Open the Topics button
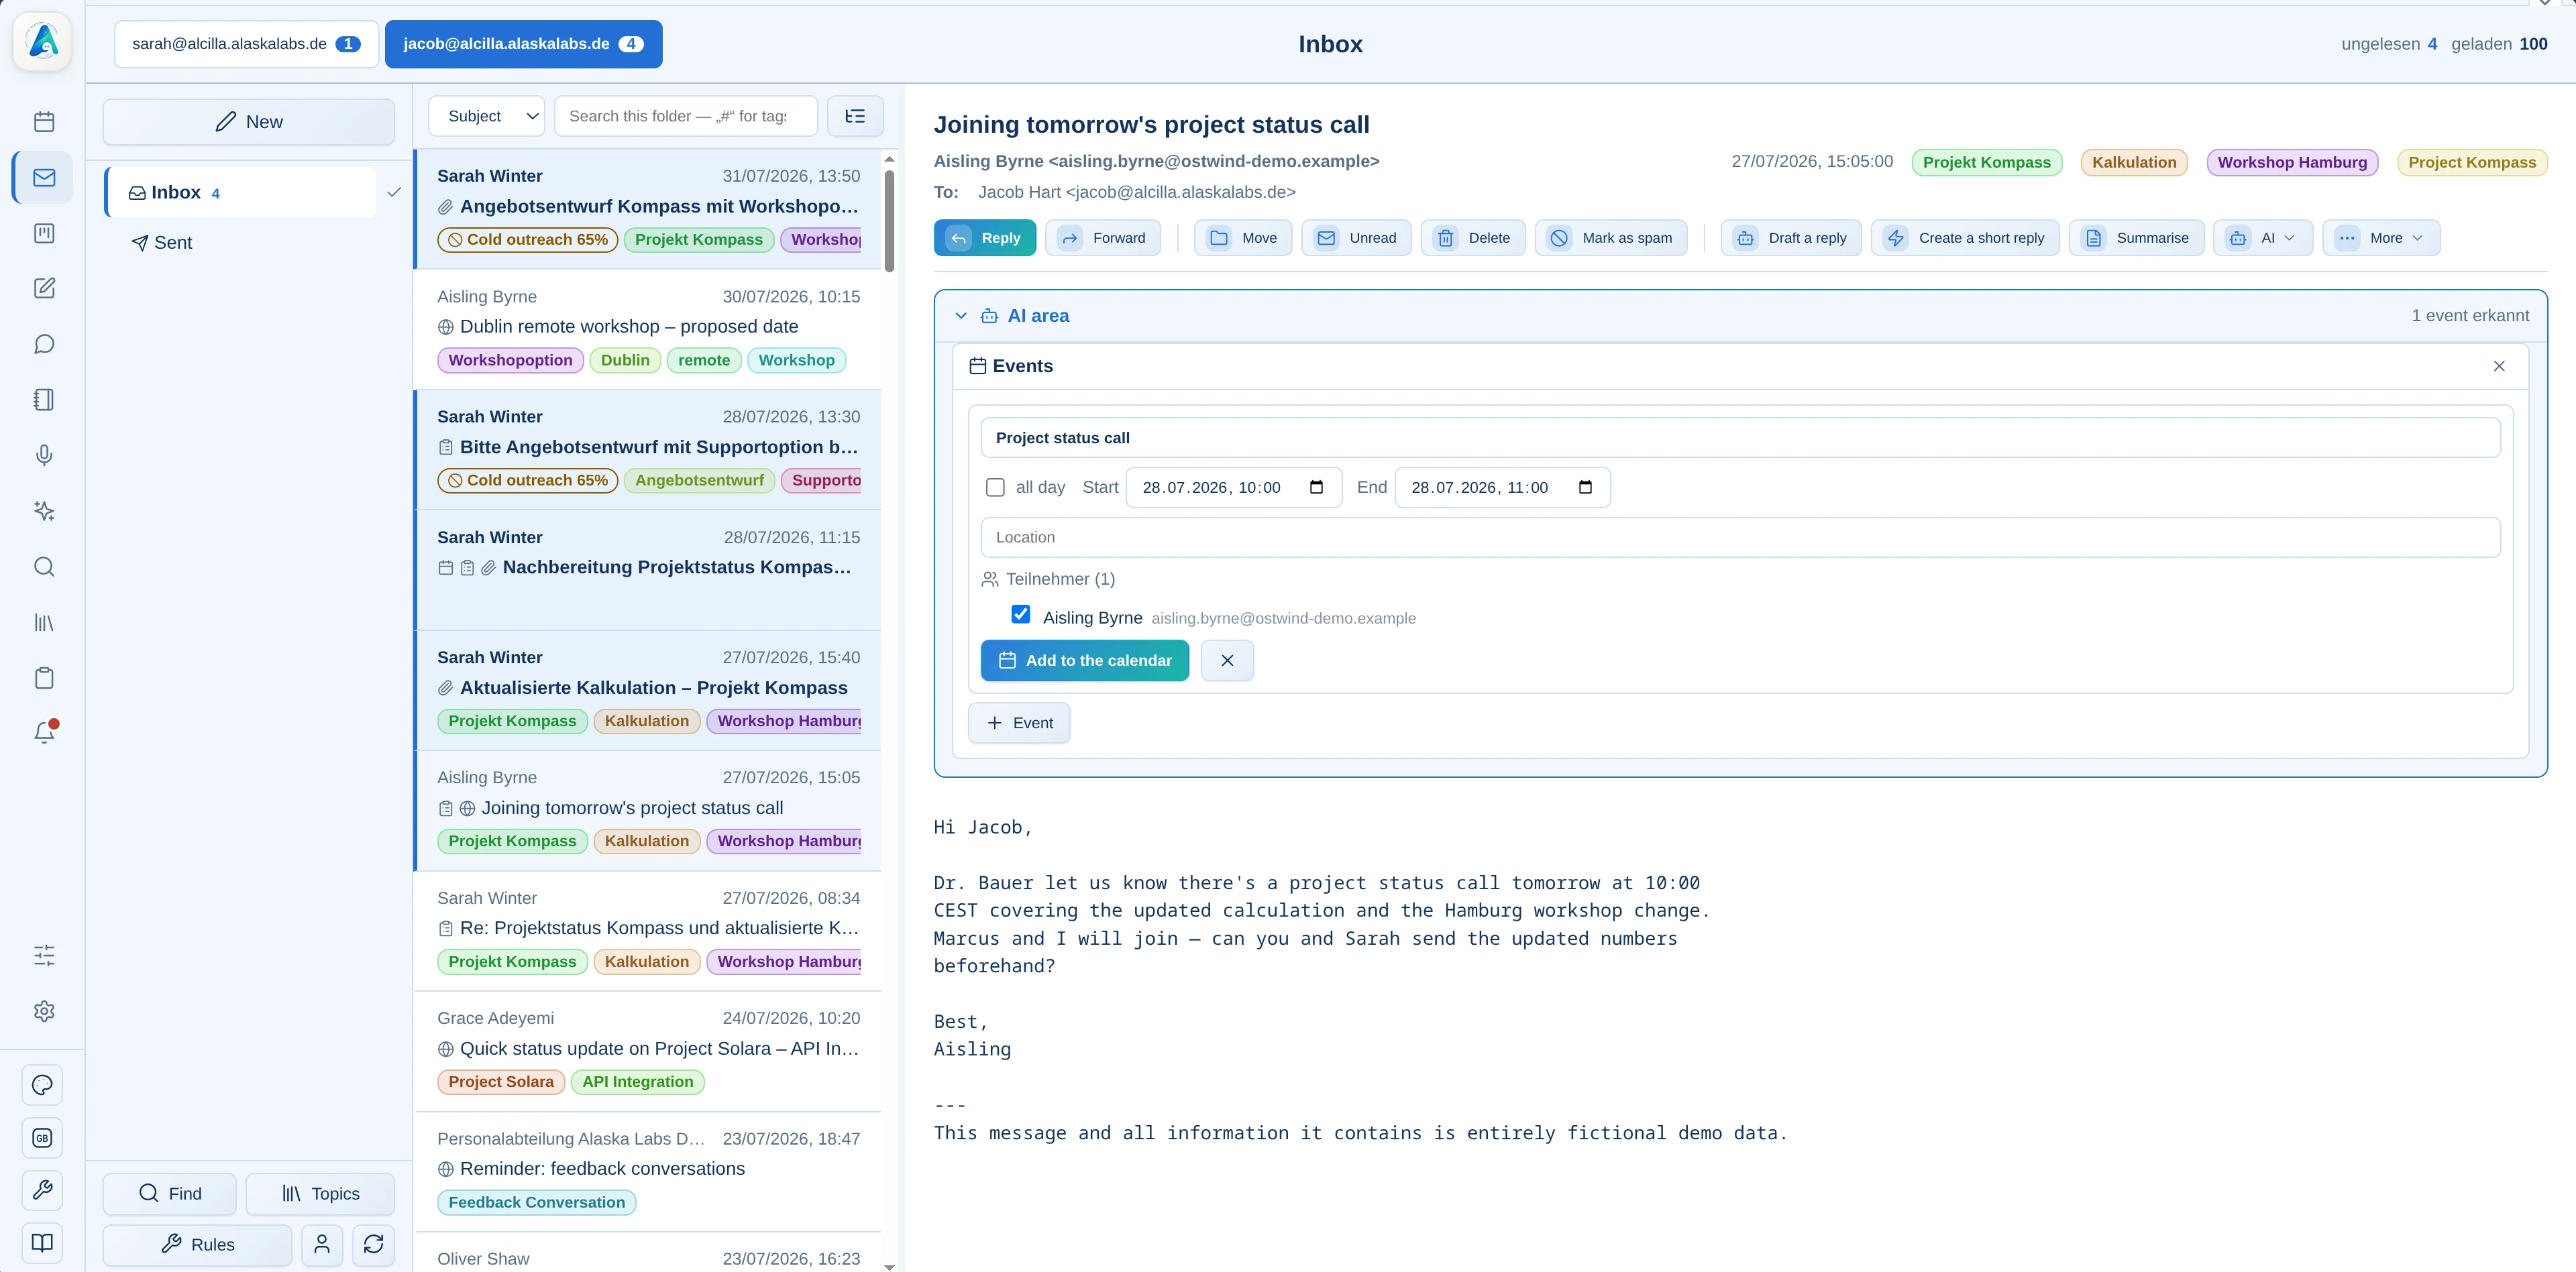2576x1272 pixels. [x=320, y=1193]
